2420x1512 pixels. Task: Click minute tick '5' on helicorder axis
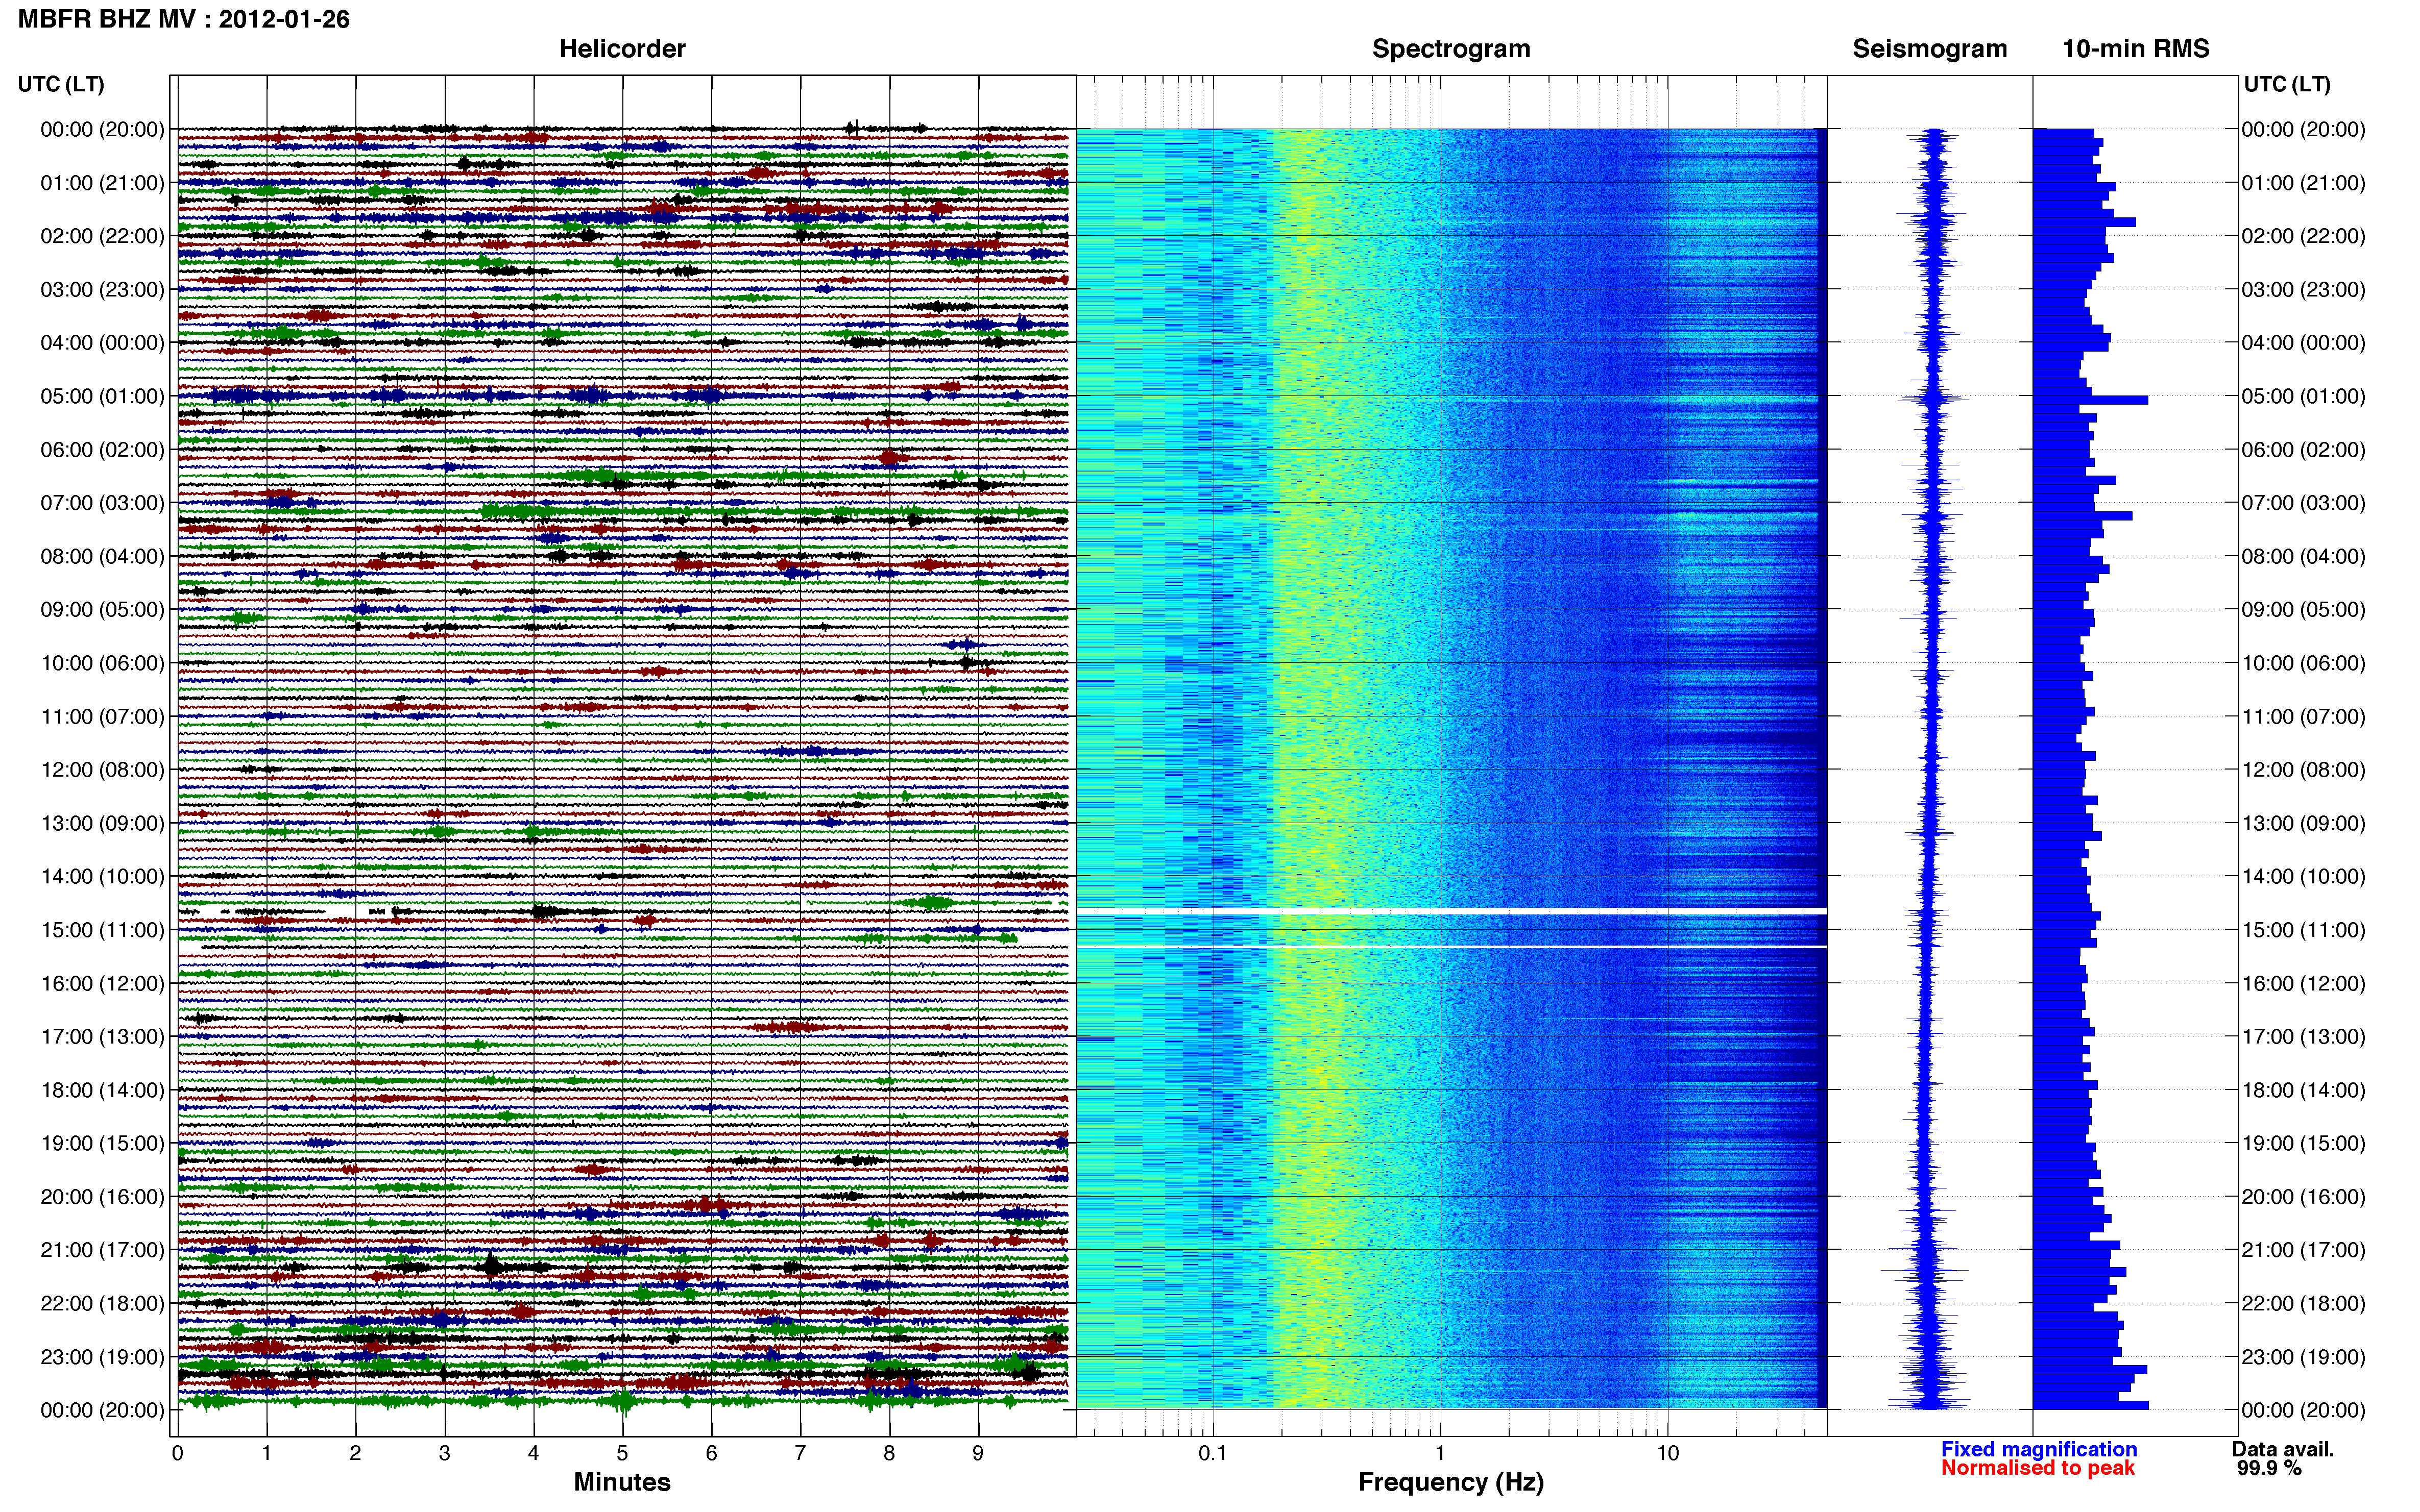(622, 1454)
